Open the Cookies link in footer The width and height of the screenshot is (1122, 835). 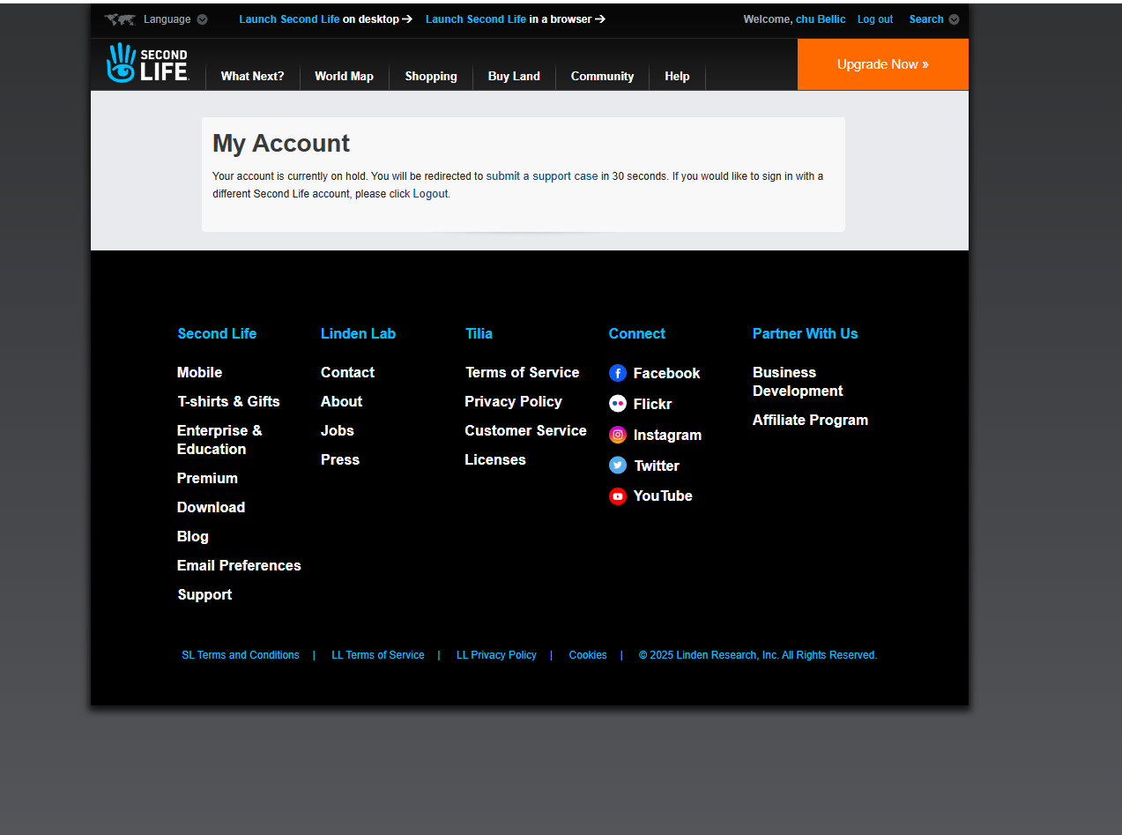tap(588, 655)
